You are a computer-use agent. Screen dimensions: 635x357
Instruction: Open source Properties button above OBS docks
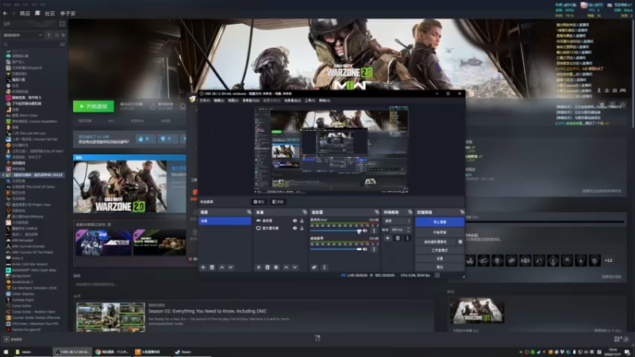[259, 202]
